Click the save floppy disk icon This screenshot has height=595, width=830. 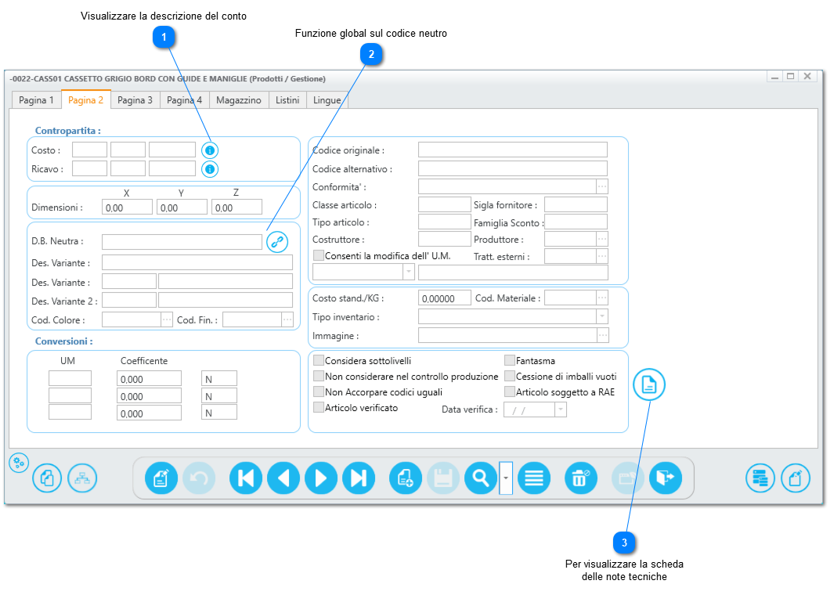pyautogui.click(x=443, y=478)
